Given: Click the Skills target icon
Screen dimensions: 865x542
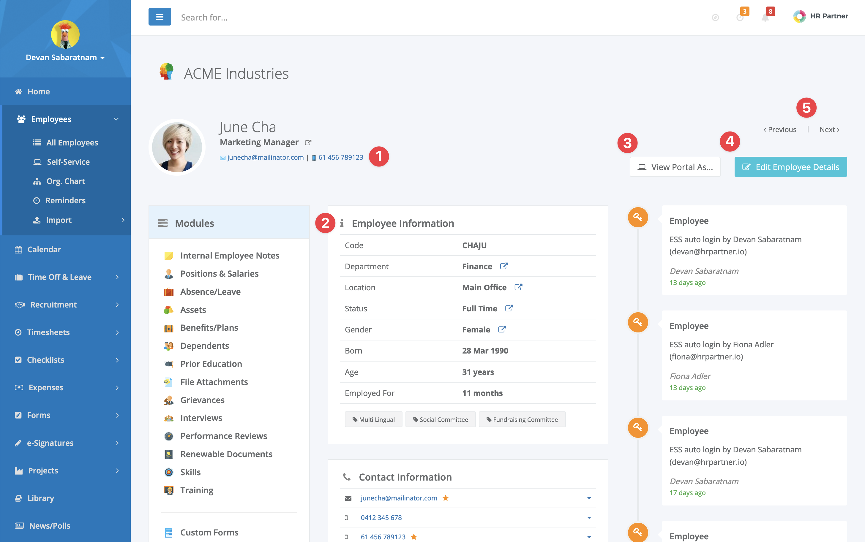Looking at the screenshot, I should tap(168, 472).
